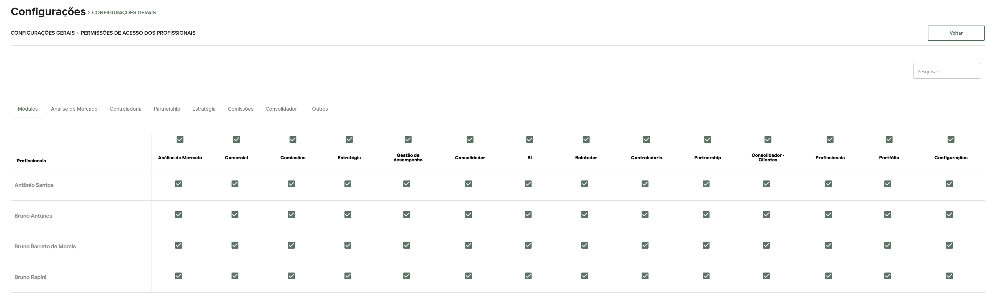
Task: Click the Voltar button
Action: (955, 33)
